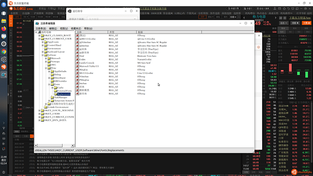Image resolution: width=313 pixels, height=176 pixels.
Task: Select the Microsoft YaHei UI registry value
Action: [x=89, y=66]
